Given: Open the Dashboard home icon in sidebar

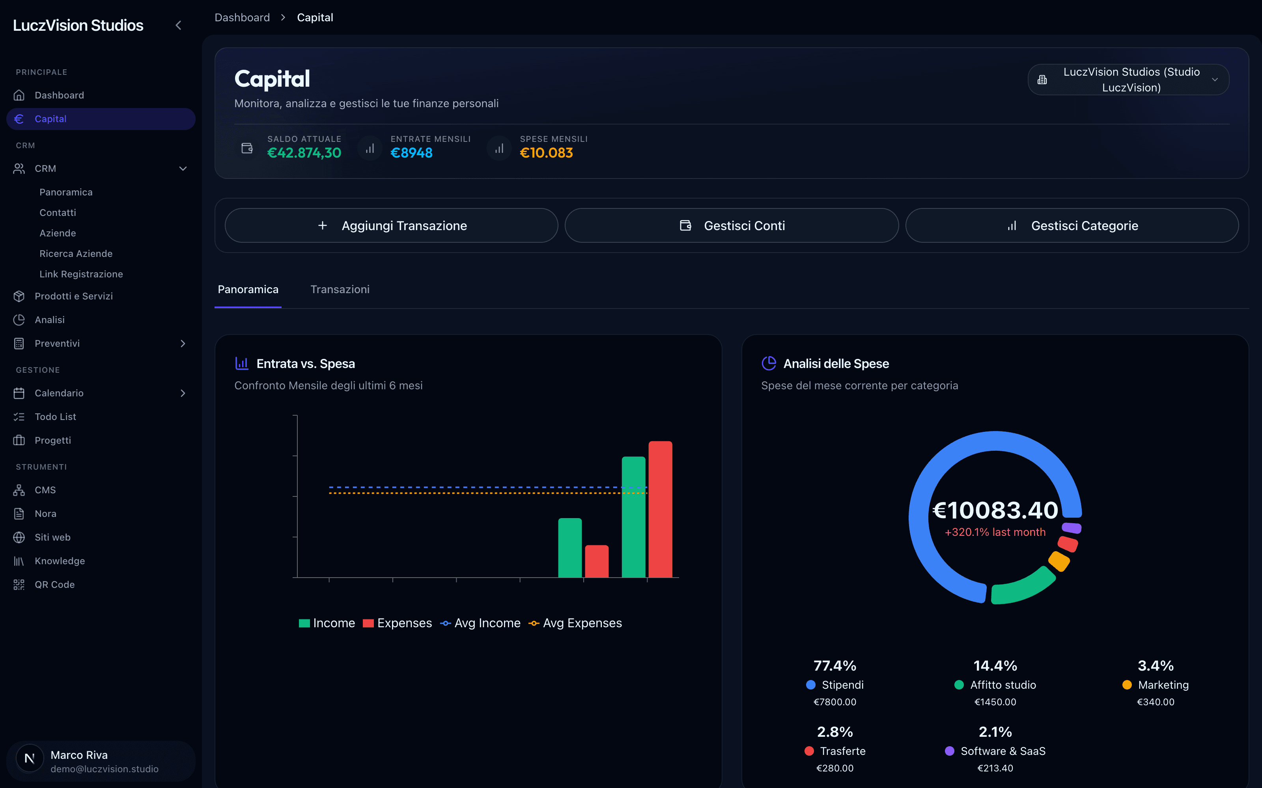Looking at the screenshot, I should [x=19, y=95].
